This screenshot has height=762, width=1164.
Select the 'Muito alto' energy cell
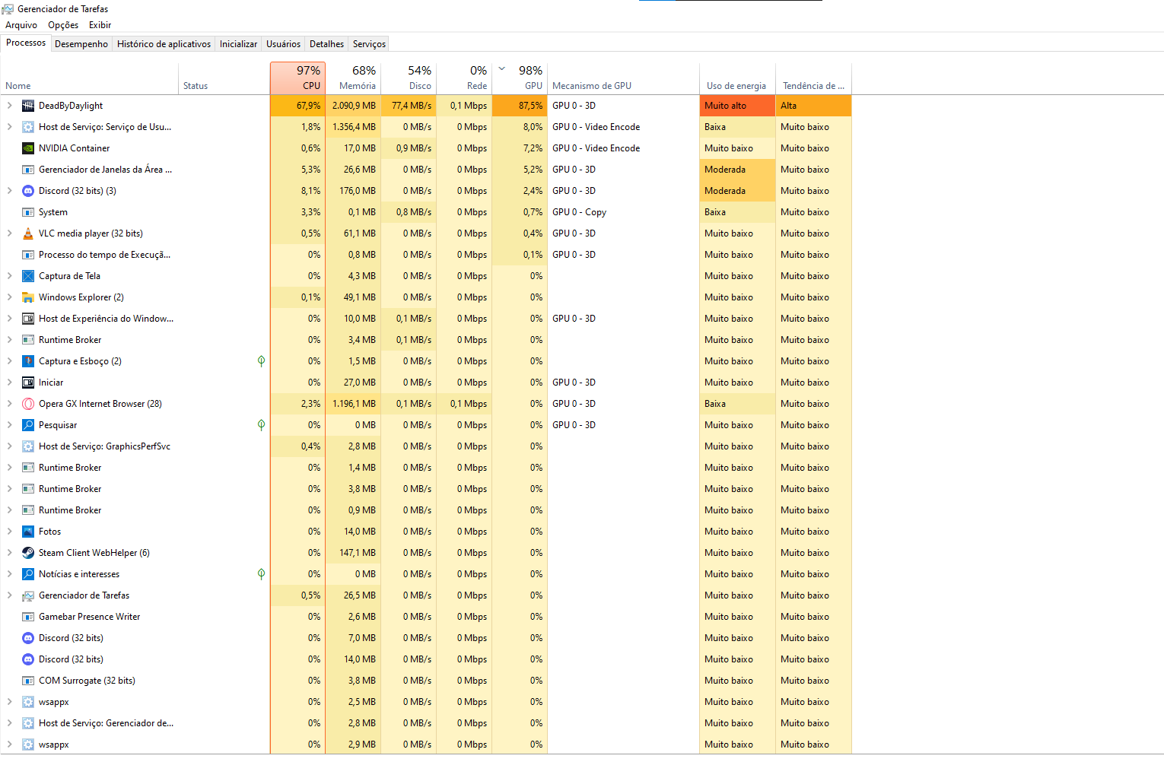pyautogui.click(x=737, y=106)
